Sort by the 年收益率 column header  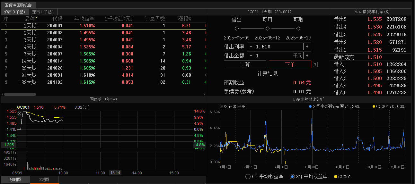[84, 19]
